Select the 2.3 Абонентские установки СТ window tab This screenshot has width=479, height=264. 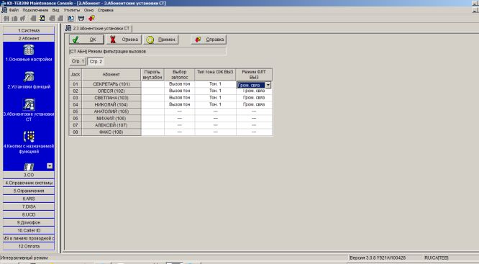click(98, 29)
